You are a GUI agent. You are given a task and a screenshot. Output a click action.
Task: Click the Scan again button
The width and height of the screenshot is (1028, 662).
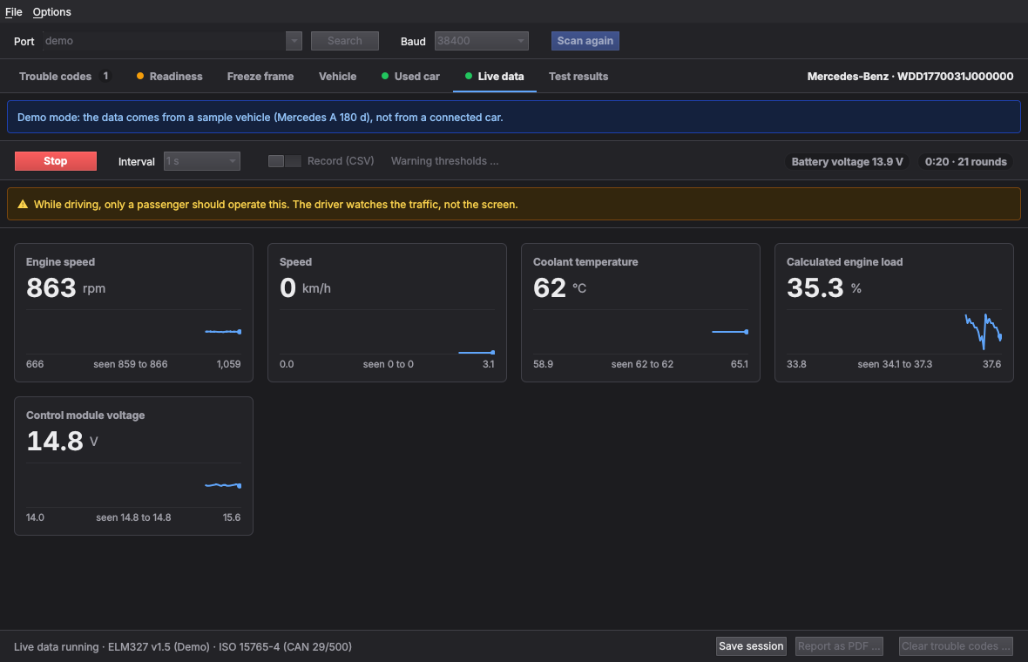click(585, 41)
